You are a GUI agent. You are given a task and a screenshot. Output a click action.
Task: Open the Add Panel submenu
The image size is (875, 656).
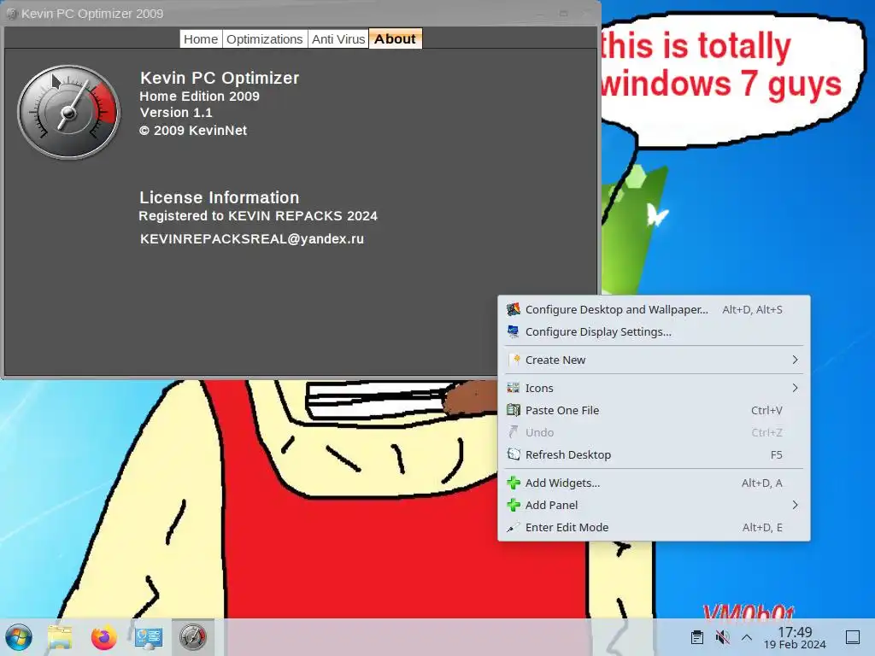point(654,505)
